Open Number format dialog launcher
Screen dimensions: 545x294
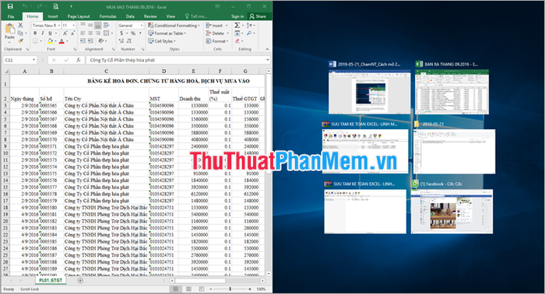(142, 49)
